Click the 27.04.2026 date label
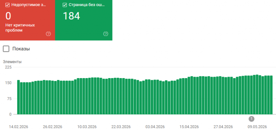The width and height of the screenshot is (276, 131). coord(223,127)
